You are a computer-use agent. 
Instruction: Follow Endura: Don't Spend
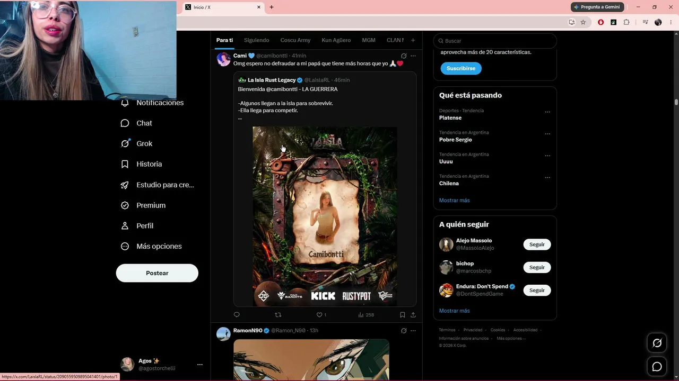537,290
